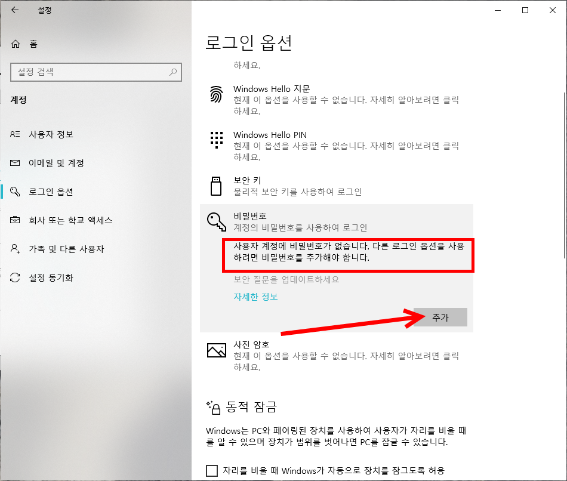Screen dimensions: 567x481
Task: Click 계정의 비밀번호를 사용하여 로그인 description
Action: pos(300,227)
